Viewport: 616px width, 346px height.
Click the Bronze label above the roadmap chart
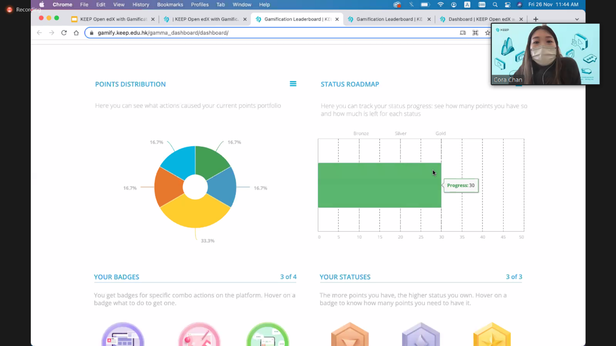(x=361, y=133)
